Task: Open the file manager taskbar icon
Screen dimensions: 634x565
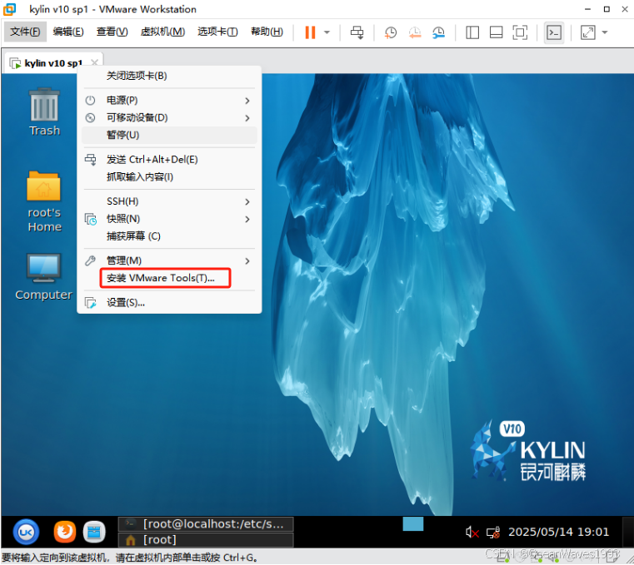Action: pos(94,533)
